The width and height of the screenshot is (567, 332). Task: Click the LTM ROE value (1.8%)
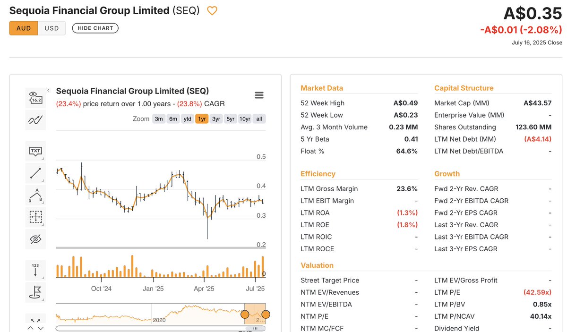(407, 225)
